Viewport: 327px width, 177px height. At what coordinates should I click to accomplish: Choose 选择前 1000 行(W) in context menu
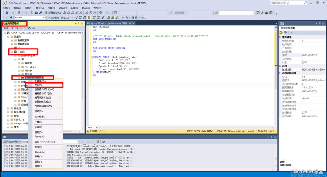coord(44,89)
